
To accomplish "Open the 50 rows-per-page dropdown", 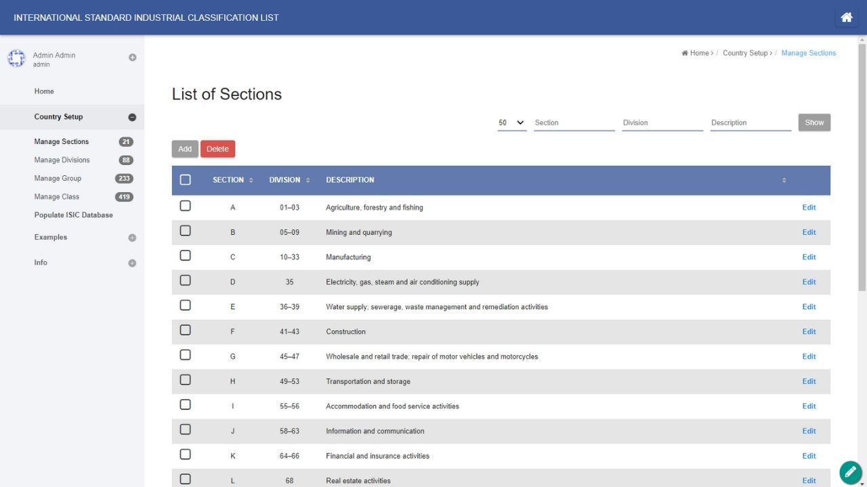I will pyautogui.click(x=511, y=123).
